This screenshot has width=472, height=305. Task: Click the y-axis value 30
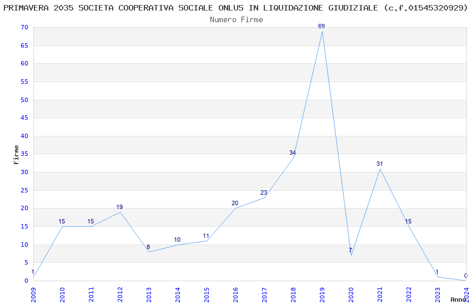24,172
